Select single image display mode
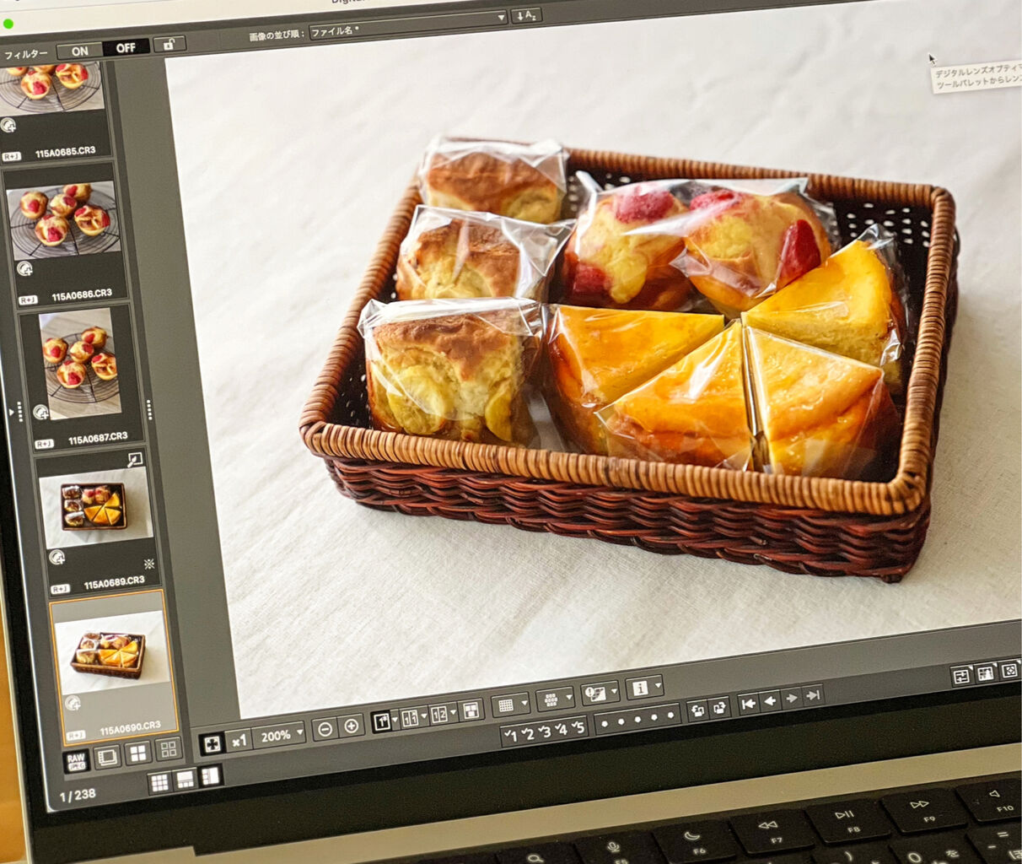This screenshot has height=864, width=1022. pos(381,721)
